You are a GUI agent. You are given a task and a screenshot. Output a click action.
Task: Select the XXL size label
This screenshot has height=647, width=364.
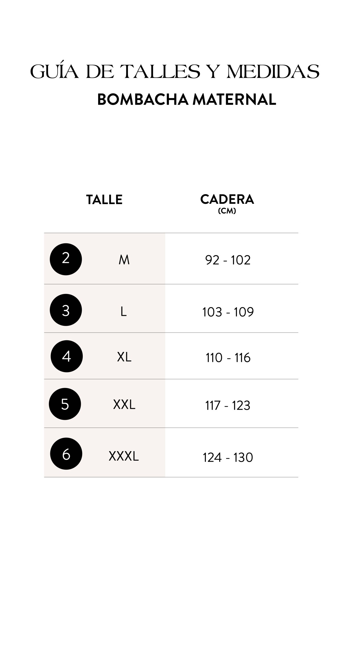coord(124,405)
